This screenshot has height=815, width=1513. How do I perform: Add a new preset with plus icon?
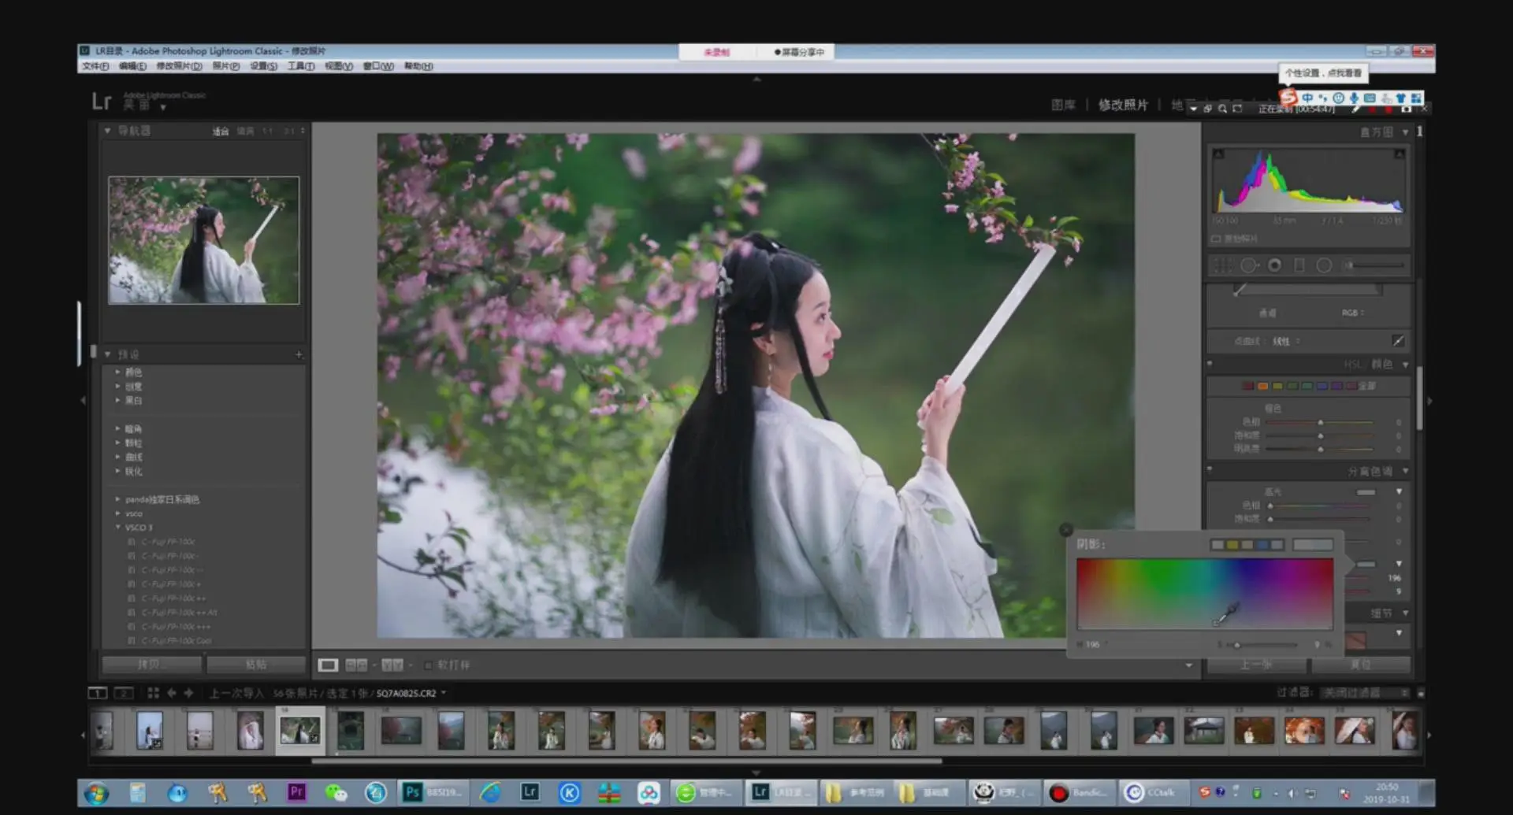pos(299,354)
